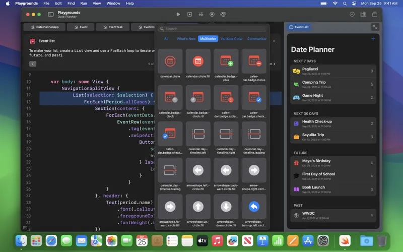Choose the calendar.day.timeline.leading symbol
This screenshot has width=403, height=252.
(x=254, y=134)
